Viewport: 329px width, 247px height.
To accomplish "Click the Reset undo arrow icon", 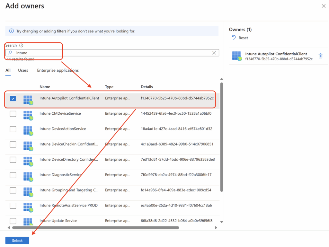I will point(234,38).
